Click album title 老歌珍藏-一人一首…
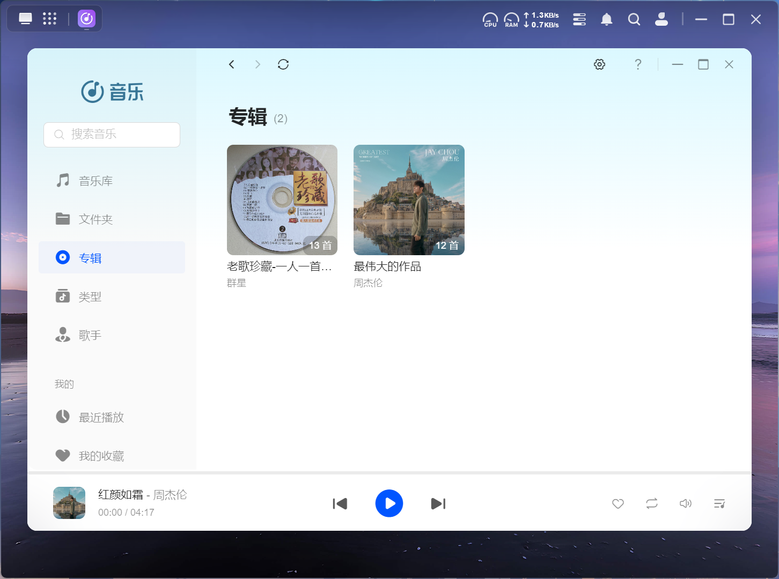This screenshot has height=579, width=779. pos(280,266)
